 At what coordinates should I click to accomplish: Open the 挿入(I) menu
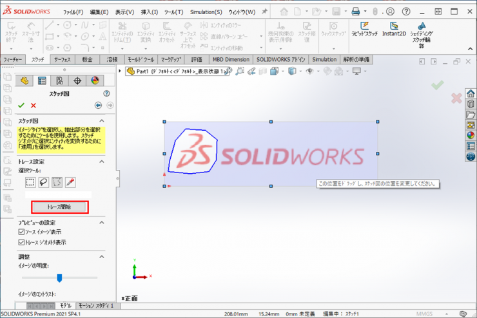[x=149, y=12]
